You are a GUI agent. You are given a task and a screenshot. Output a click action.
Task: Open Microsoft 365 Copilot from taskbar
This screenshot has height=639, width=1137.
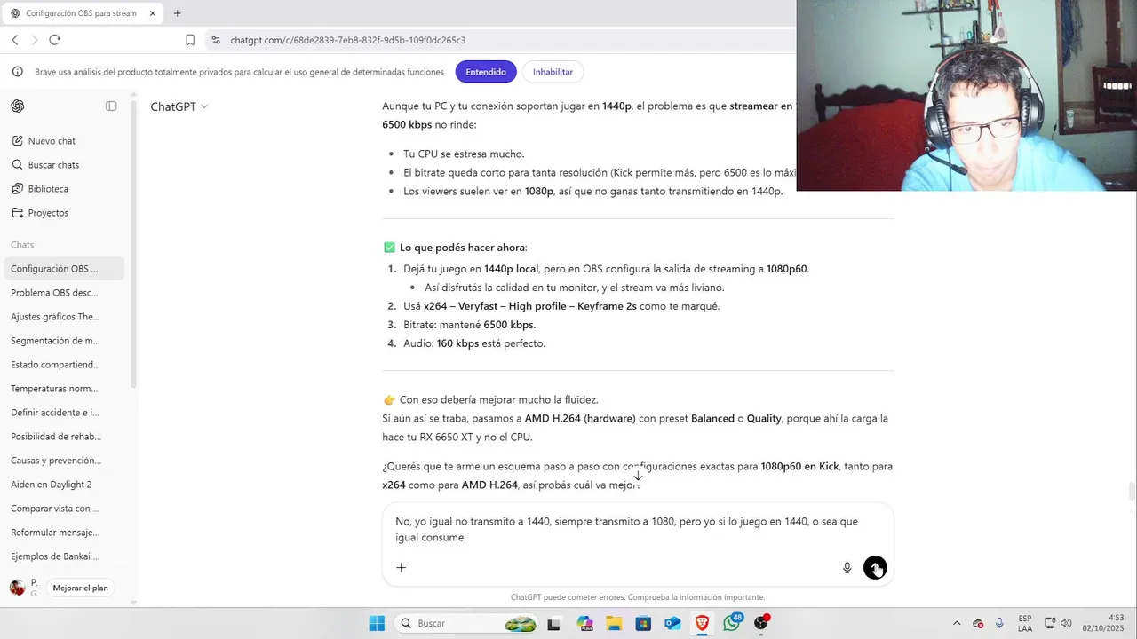click(584, 623)
